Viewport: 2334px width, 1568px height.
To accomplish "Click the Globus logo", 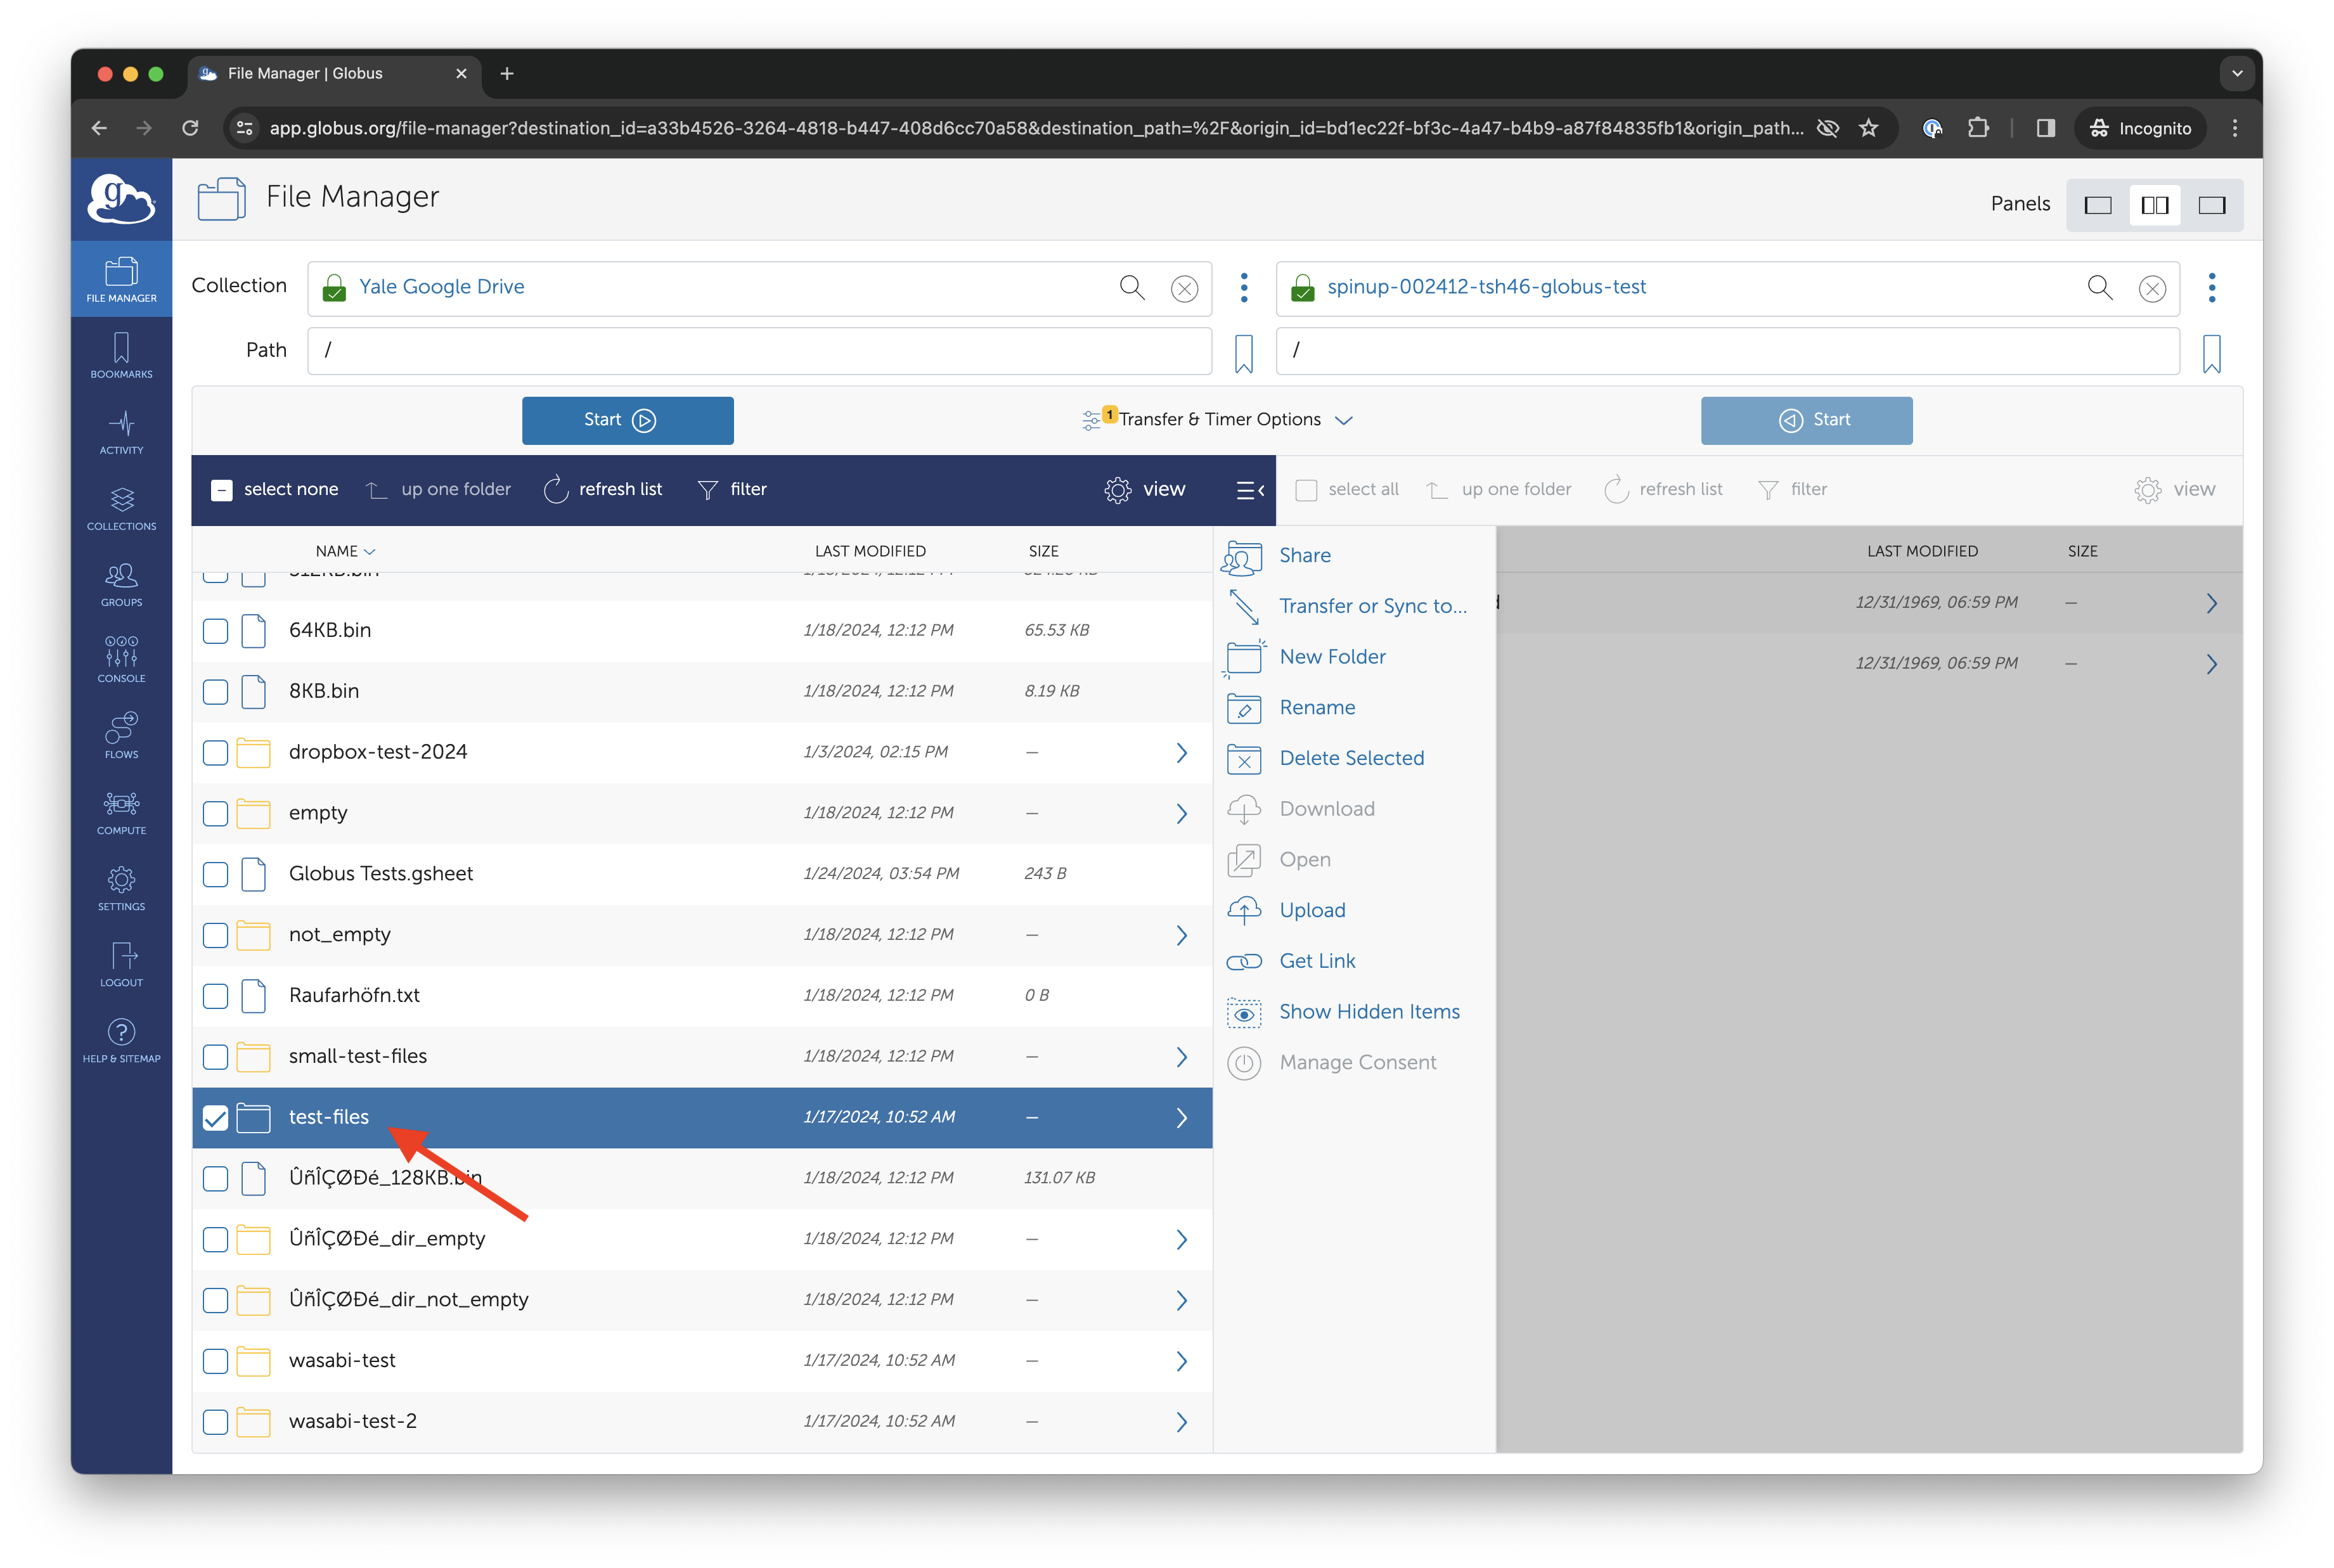I will (121, 198).
